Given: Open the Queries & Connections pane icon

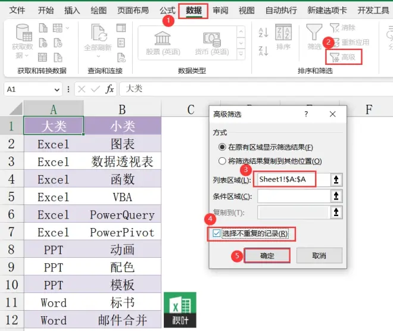Looking at the screenshot, I should (x=121, y=28).
